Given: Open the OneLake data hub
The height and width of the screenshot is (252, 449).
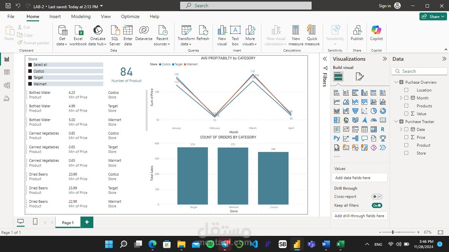Looking at the screenshot, I should coord(97,35).
